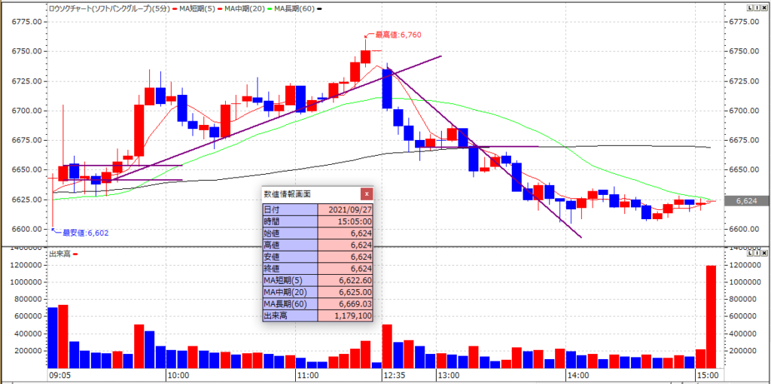Image resolution: width=771 pixels, height=384 pixels.
Task: Select the 出来高 value 1,179,100
Action: (x=345, y=315)
